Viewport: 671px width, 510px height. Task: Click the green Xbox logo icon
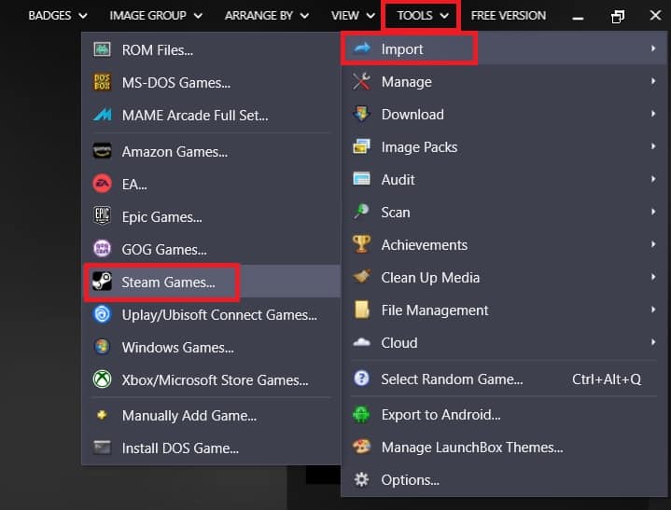click(102, 379)
